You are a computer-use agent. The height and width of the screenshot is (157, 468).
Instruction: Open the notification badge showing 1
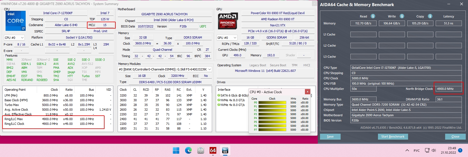pos(460,150)
